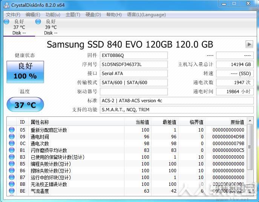Click the ID column header
The height and width of the screenshot is (202, 259).
click(23, 122)
